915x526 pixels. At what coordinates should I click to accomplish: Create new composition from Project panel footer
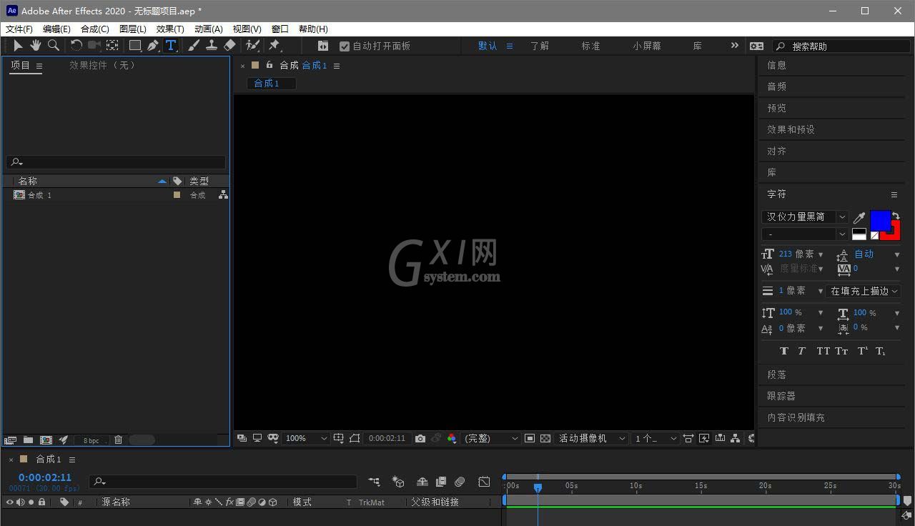[46, 440]
